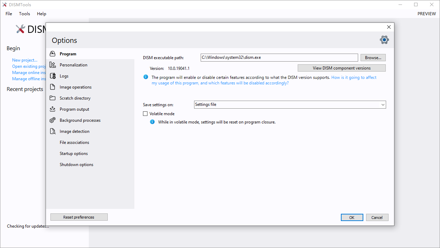Switch to Startup options section
This screenshot has width=440, height=248.
coord(74,154)
